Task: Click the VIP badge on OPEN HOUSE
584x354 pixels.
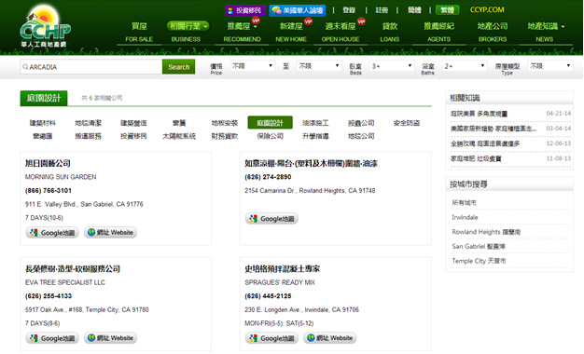Action: pyautogui.click(x=361, y=21)
